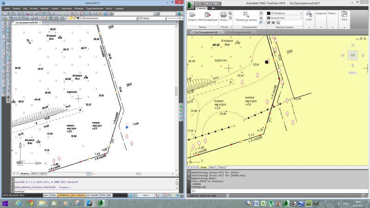
Task: Switch to Лист1 tab in TrueView
Action: tap(212, 167)
